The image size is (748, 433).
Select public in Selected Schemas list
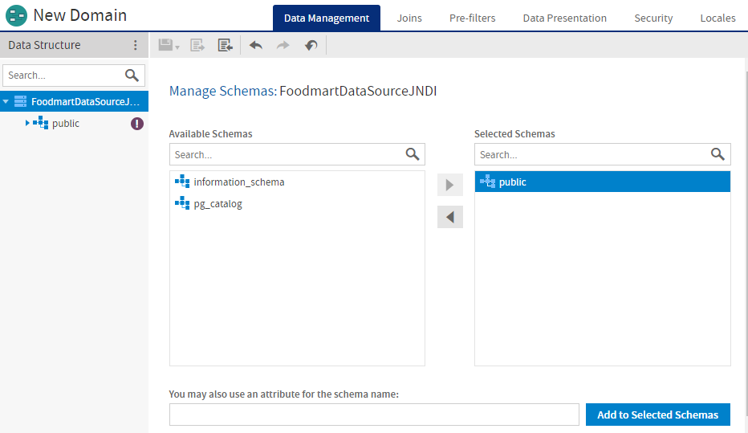tap(603, 182)
